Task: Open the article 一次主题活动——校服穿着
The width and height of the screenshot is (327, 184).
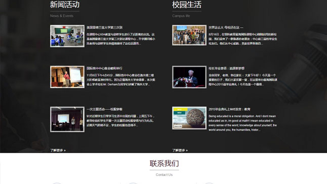Action: pos(104,109)
